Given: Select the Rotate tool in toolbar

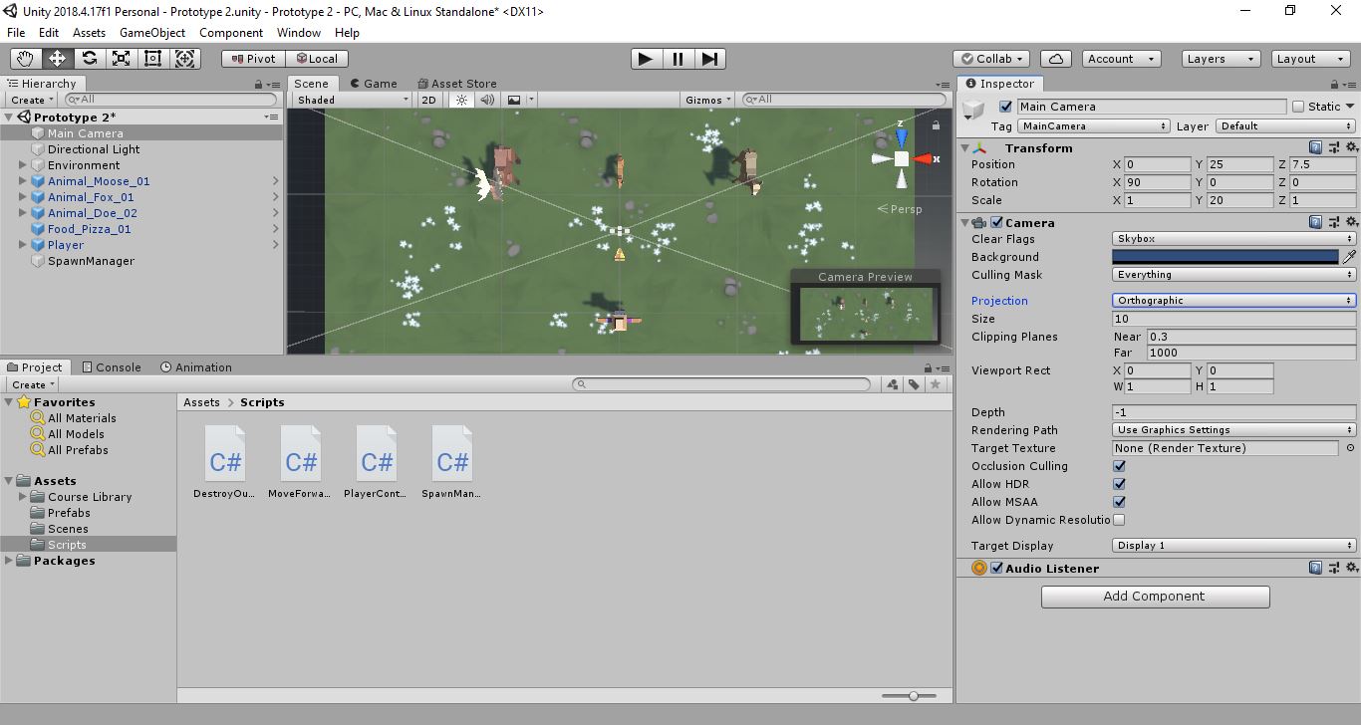Looking at the screenshot, I should pyautogui.click(x=89, y=59).
